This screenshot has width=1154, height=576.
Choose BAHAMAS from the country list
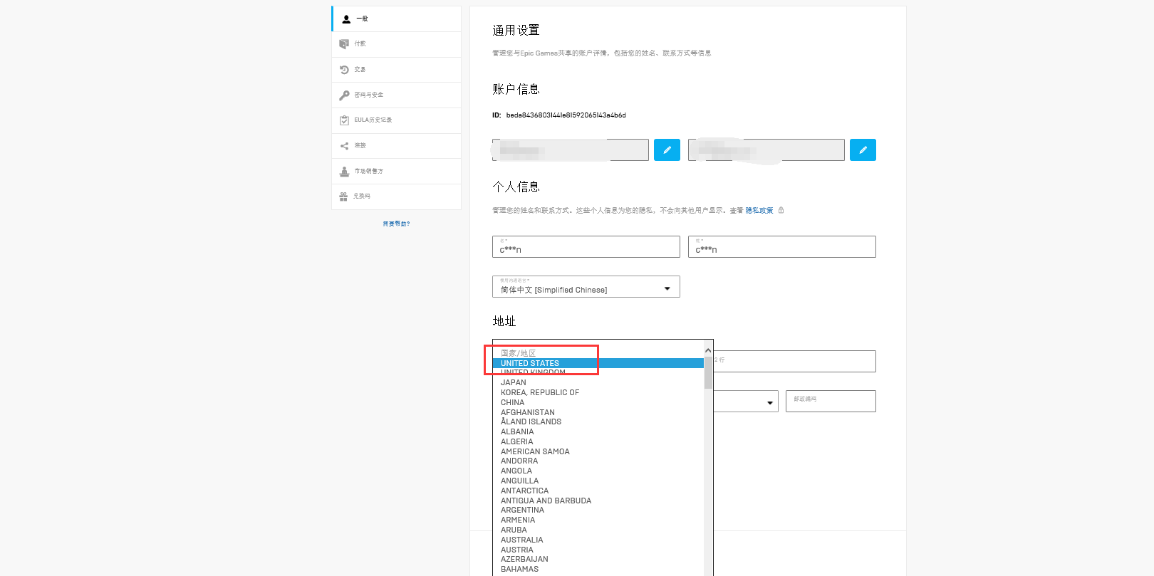(x=598, y=569)
